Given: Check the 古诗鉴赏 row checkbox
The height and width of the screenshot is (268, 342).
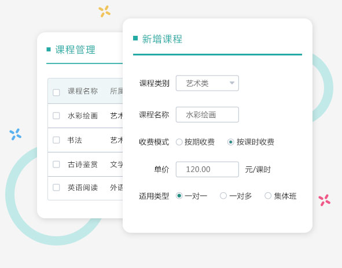Looking at the screenshot, I should point(56,164).
